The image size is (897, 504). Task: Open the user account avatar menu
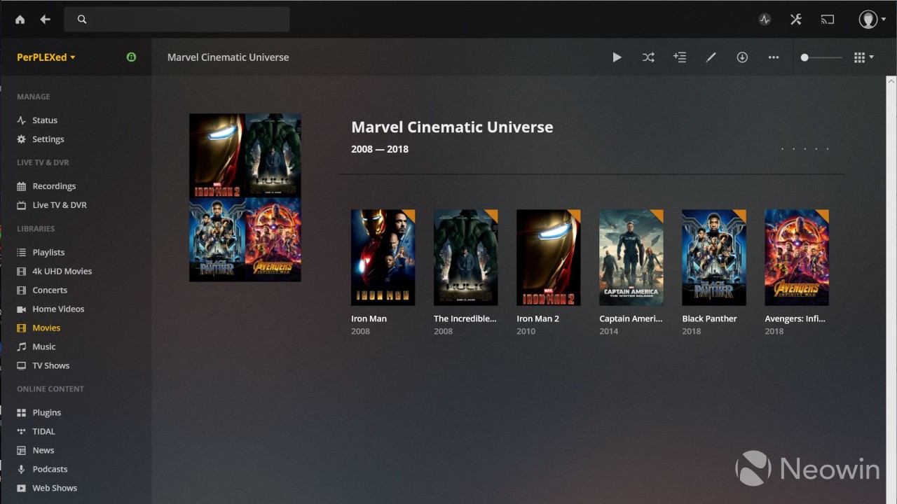point(872,20)
